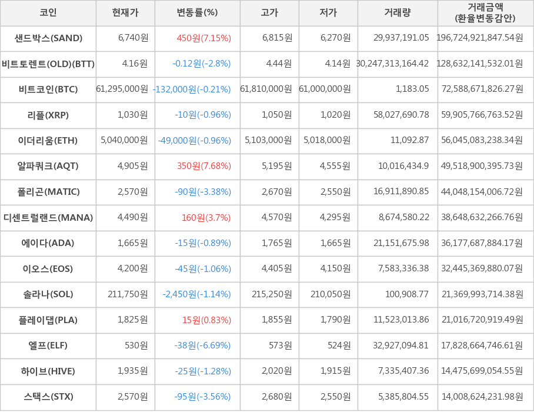Select the 솔라나(SOL) coin name
This screenshot has width=534, height=412.
[48, 294]
